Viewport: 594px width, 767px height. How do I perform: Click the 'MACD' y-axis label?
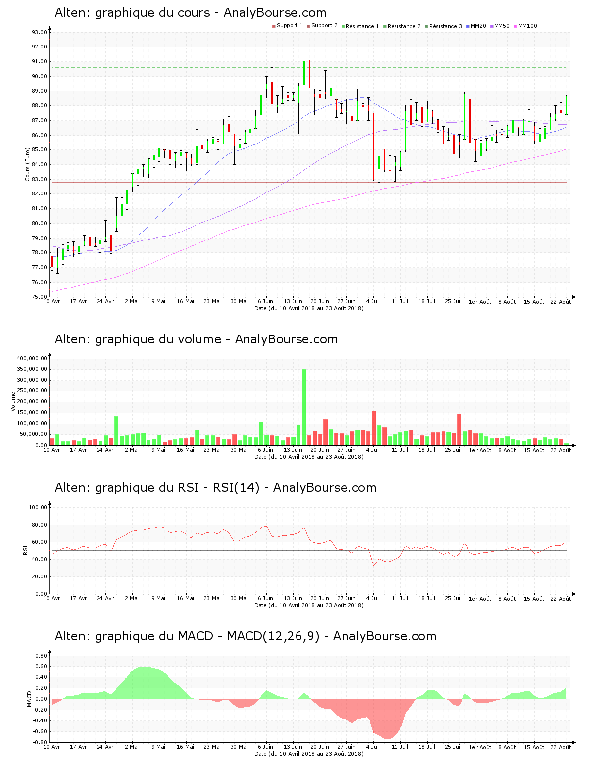tap(30, 699)
